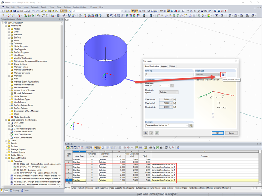
Task: Click the Node No. input field
Action: click(169, 74)
